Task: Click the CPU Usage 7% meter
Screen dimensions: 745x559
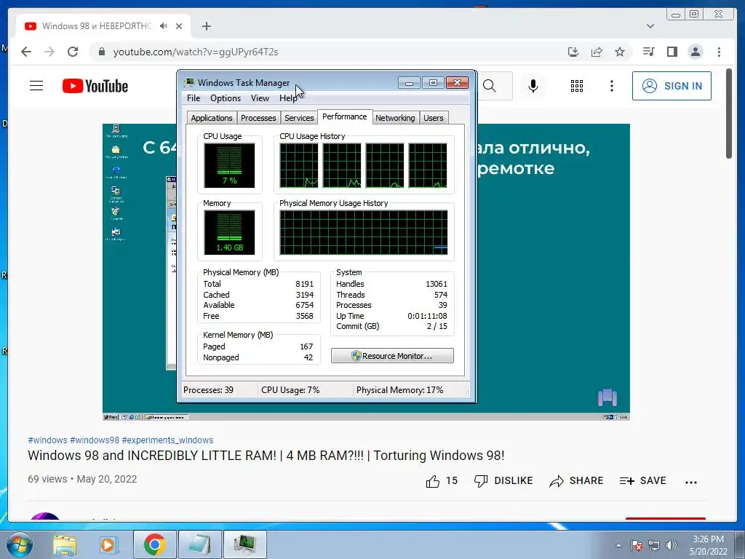Action: coord(229,165)
